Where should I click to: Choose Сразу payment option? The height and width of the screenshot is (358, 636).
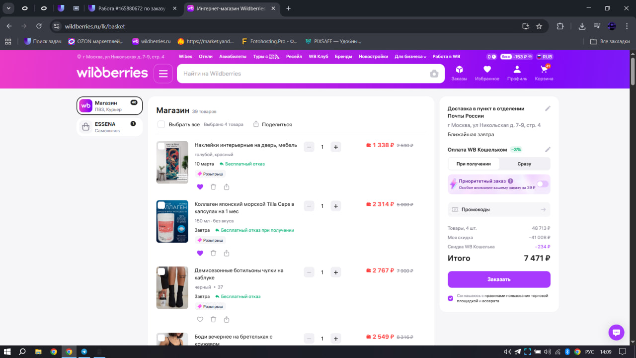click(524, 164)
